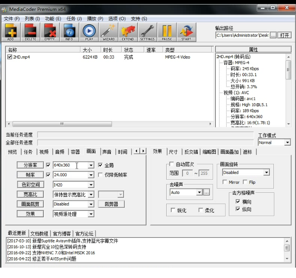Click the 属性 properties panel header

(253, 50)
